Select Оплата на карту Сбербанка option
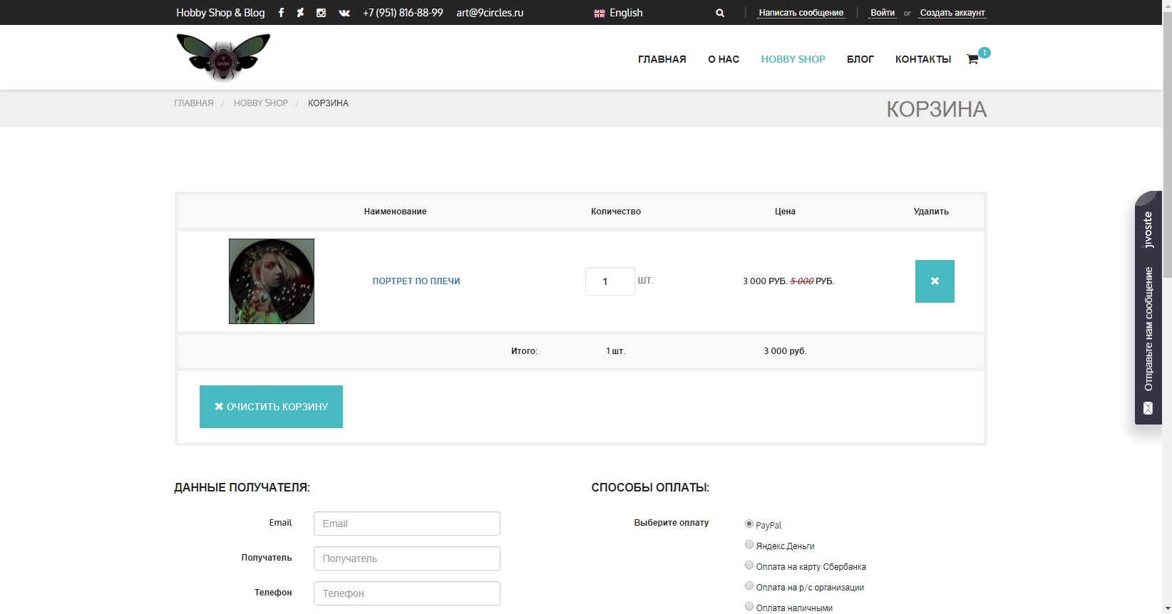 click(x=749, y=566)
